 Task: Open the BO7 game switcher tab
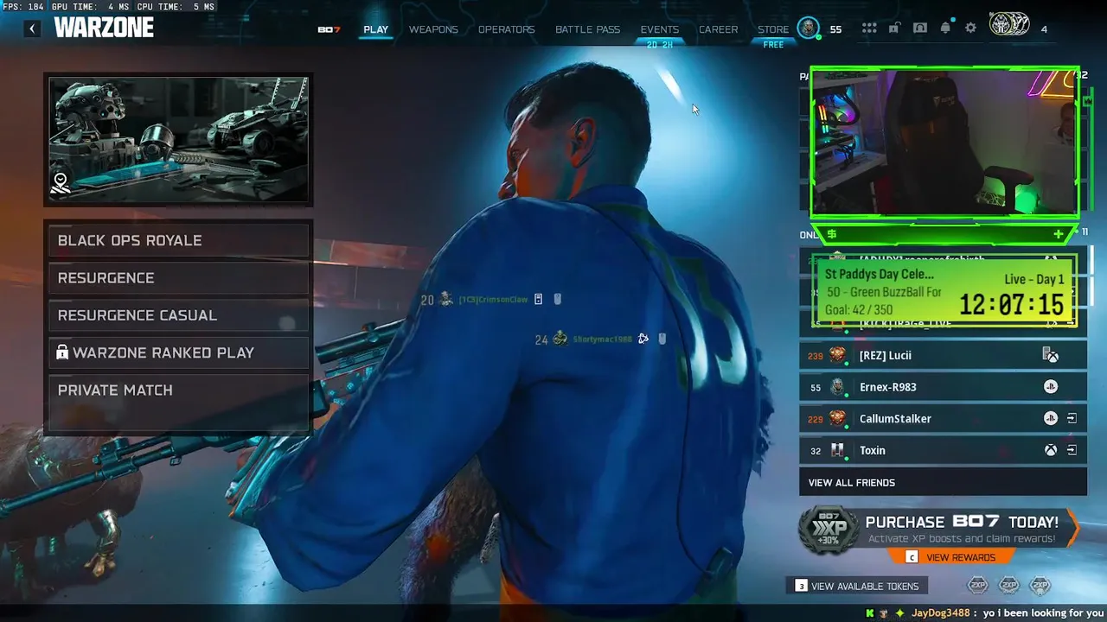click(329, 29)
